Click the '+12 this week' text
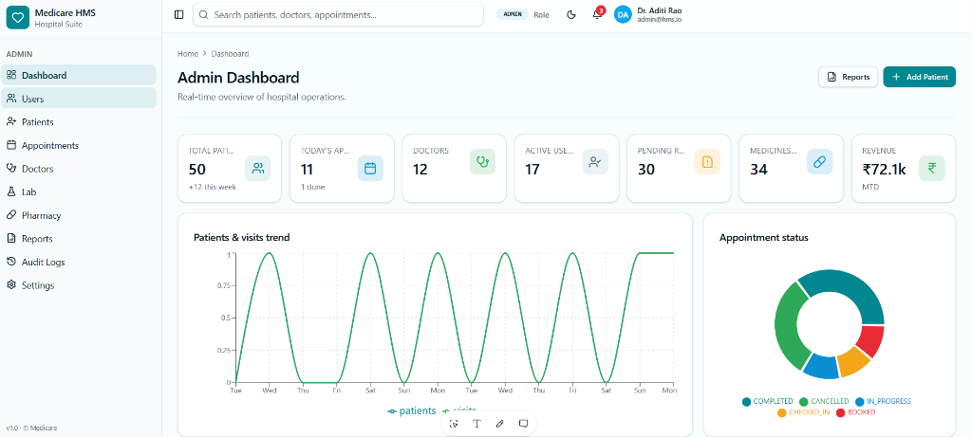Image resolution: width=972 pixels, height=437 pixels. (213, 187)
